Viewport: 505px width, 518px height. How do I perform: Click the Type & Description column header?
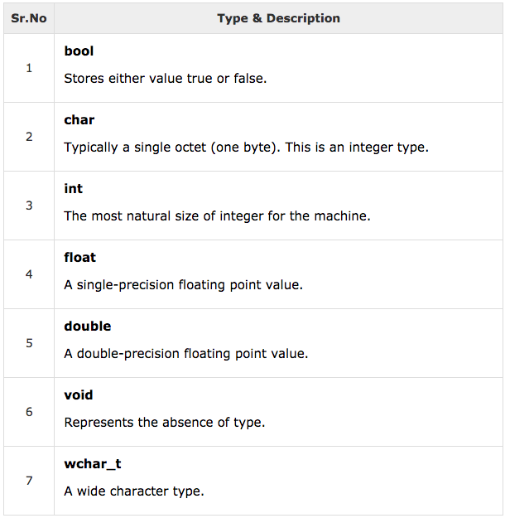[x=278, y=18]
